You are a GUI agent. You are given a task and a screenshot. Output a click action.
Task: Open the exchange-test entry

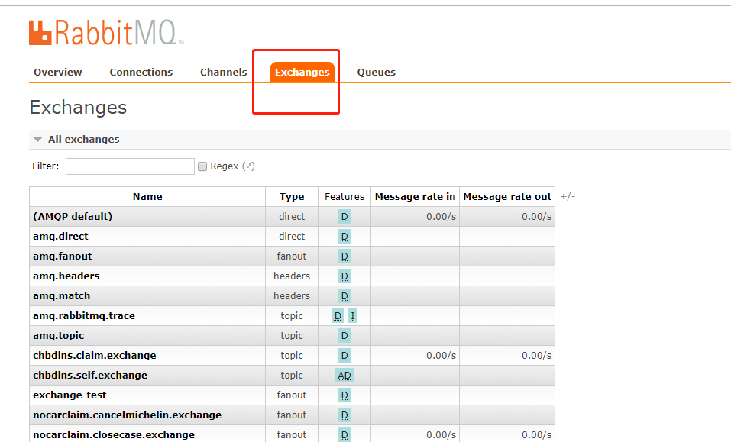pyautogui.click(x=70, y=395)
